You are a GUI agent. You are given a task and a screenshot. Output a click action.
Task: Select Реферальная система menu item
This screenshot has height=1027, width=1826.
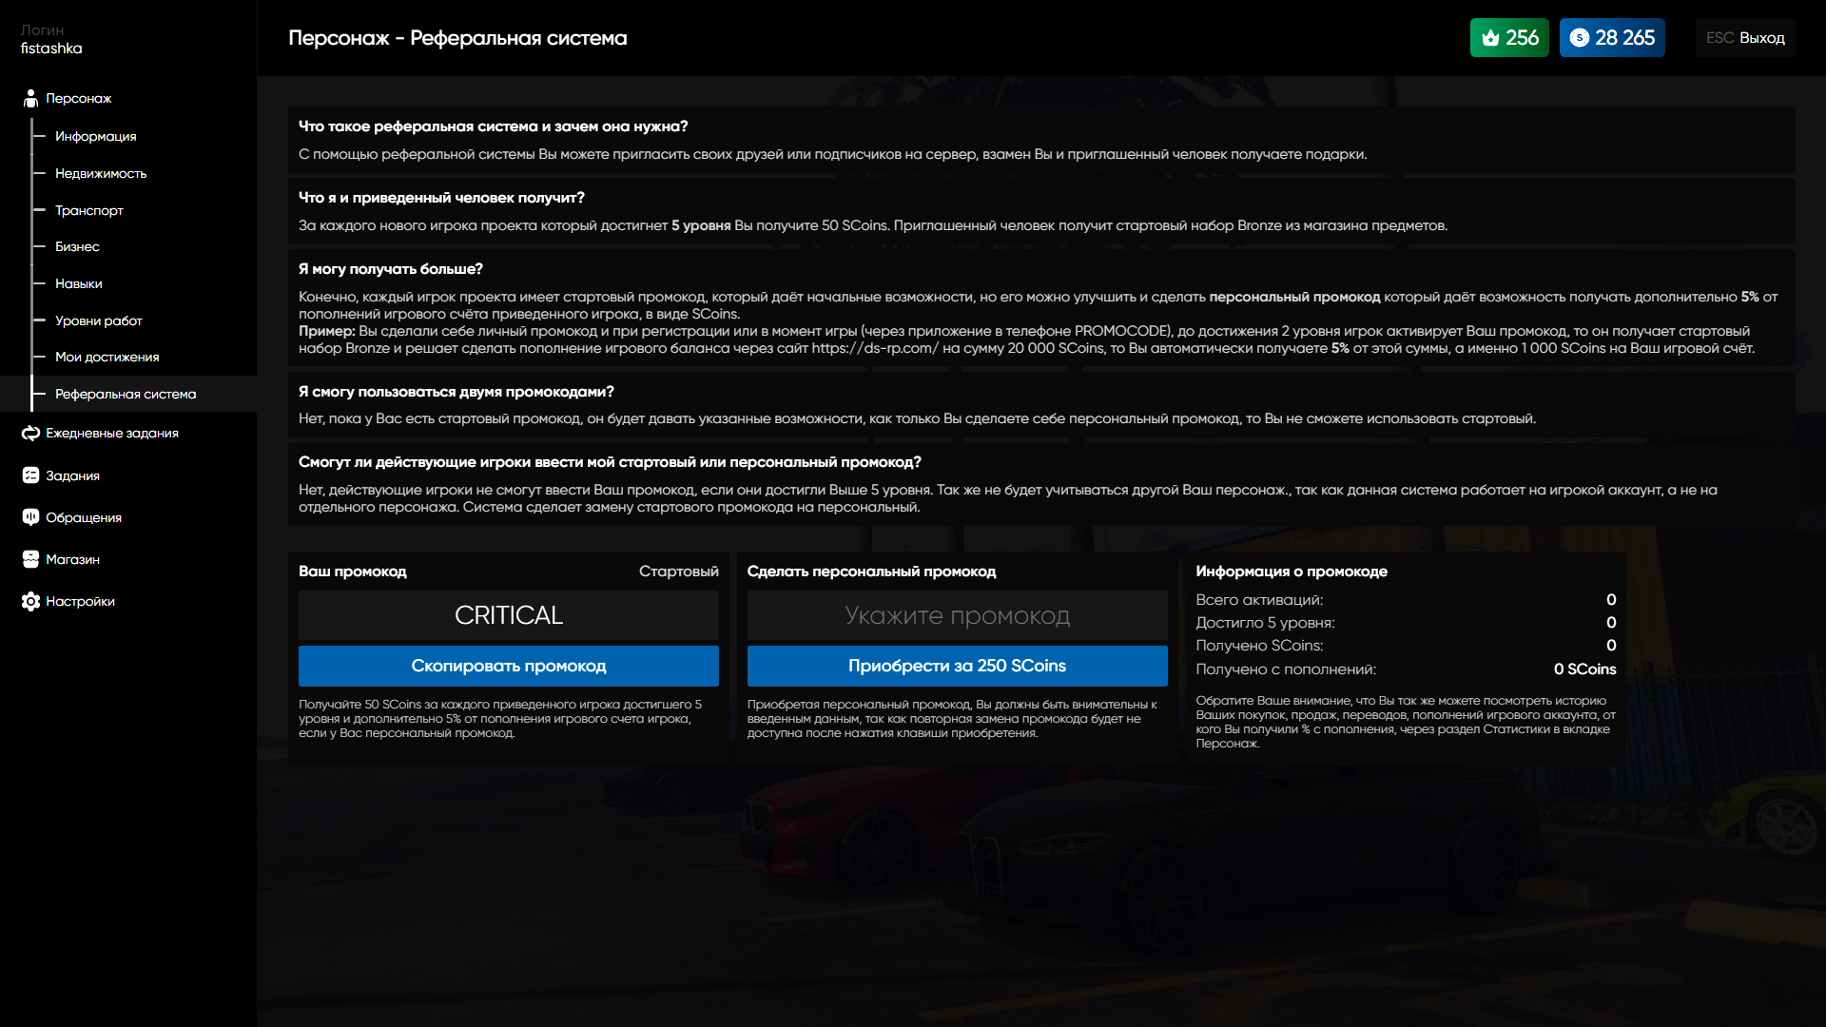125,394
